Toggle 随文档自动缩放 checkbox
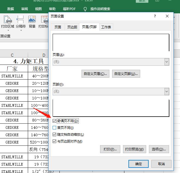 (55, 134)
